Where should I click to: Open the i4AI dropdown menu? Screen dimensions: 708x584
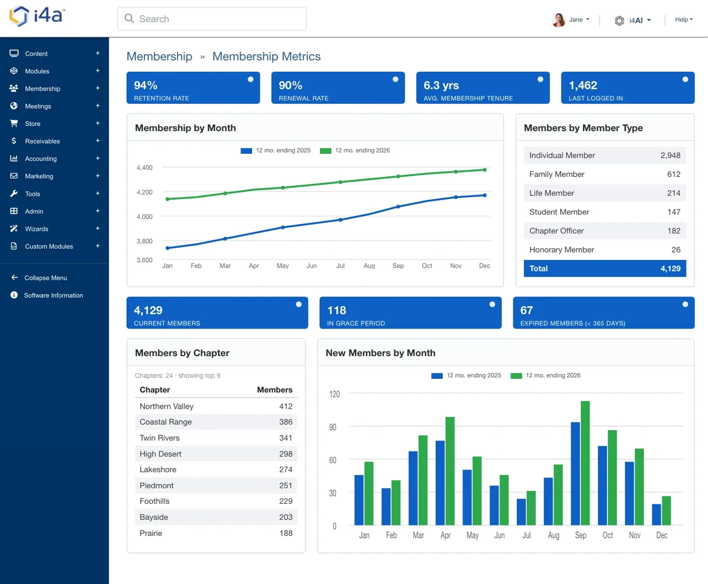640,20
